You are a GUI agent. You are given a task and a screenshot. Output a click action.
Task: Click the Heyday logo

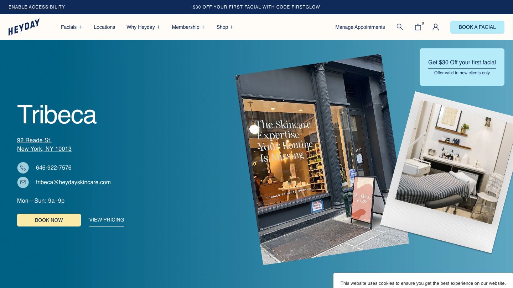(24, 27)
